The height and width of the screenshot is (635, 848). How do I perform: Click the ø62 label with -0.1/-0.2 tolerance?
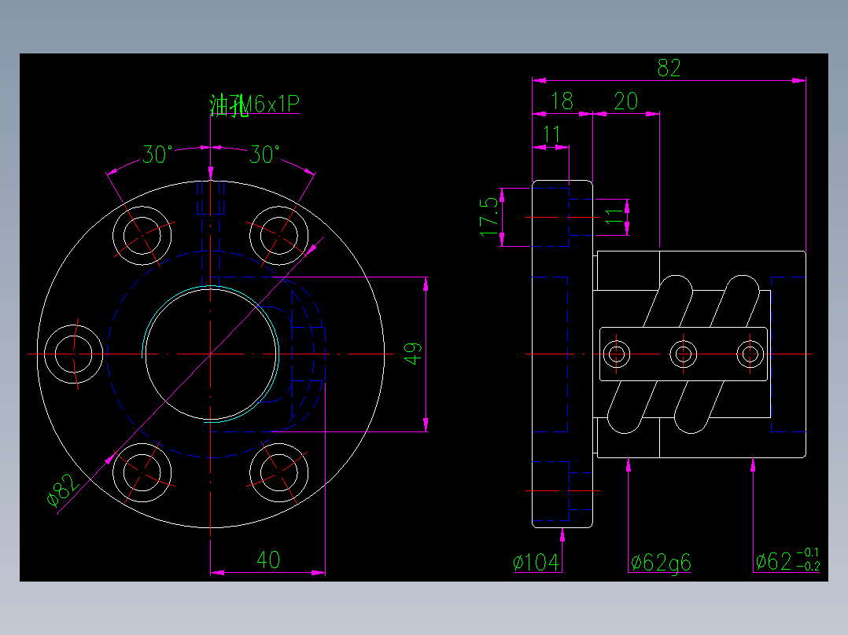click(787, 560)
